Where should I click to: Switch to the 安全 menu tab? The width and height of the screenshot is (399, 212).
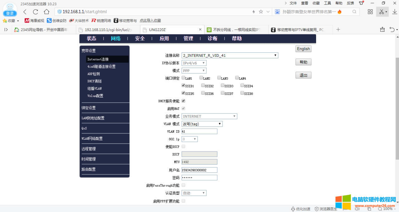coord(140,39)
